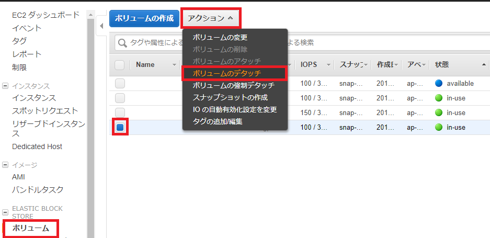Uncheck the selected volume checkbox

click(120, 127)
